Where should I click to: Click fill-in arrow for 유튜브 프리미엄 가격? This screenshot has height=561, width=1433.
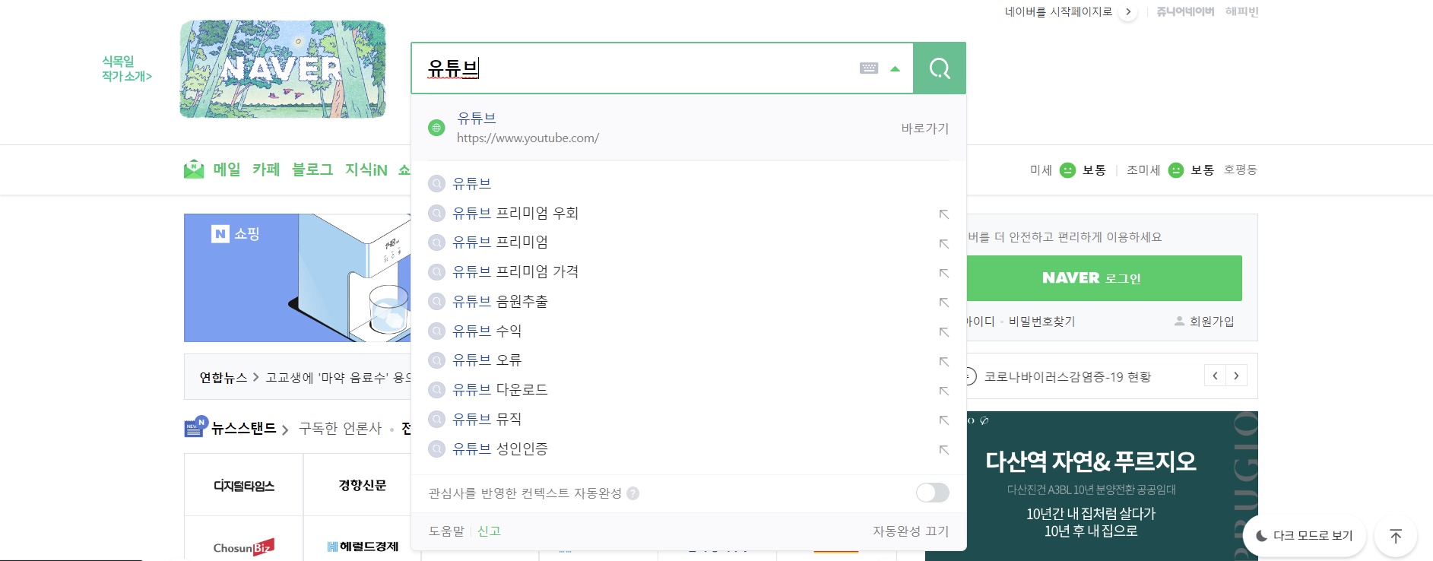[943, 273]
